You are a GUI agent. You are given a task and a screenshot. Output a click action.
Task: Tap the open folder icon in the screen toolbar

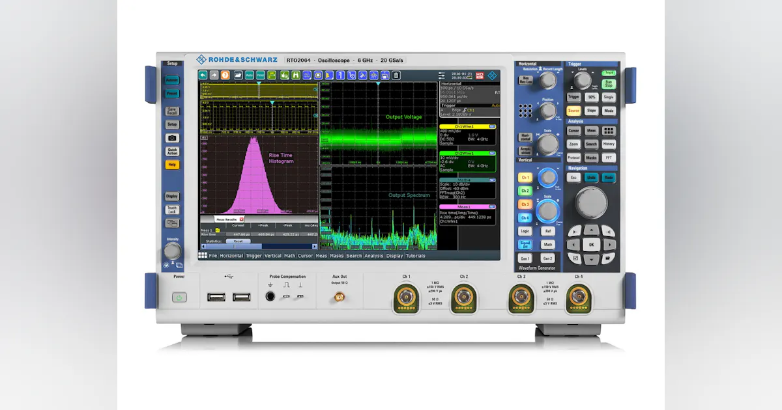(239, 75)
